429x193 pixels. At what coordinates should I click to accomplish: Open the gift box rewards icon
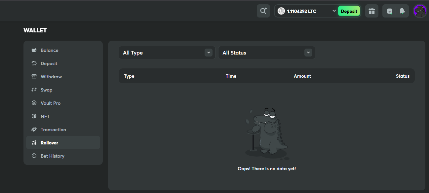(x=372, y=11)
